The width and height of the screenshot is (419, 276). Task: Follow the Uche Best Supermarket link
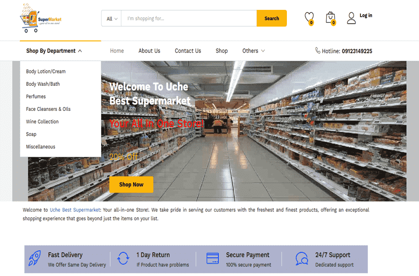pyautogui.click(x=75, y=210)
